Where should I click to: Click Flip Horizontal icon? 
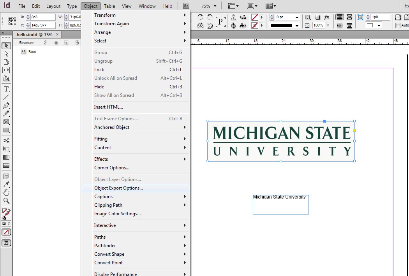(x=200, y=26)
